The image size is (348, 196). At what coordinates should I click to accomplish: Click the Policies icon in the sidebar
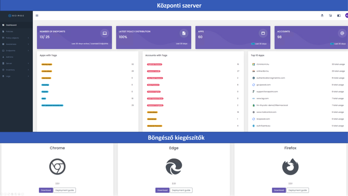[3, 32]
